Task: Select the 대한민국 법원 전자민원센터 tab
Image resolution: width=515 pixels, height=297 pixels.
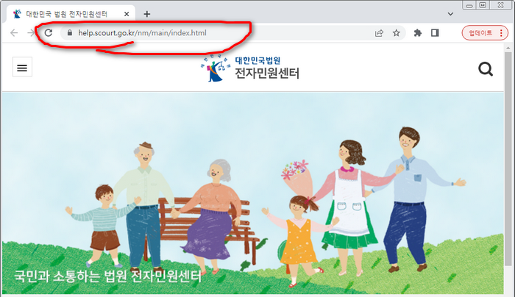Action: tap(71, 14)
